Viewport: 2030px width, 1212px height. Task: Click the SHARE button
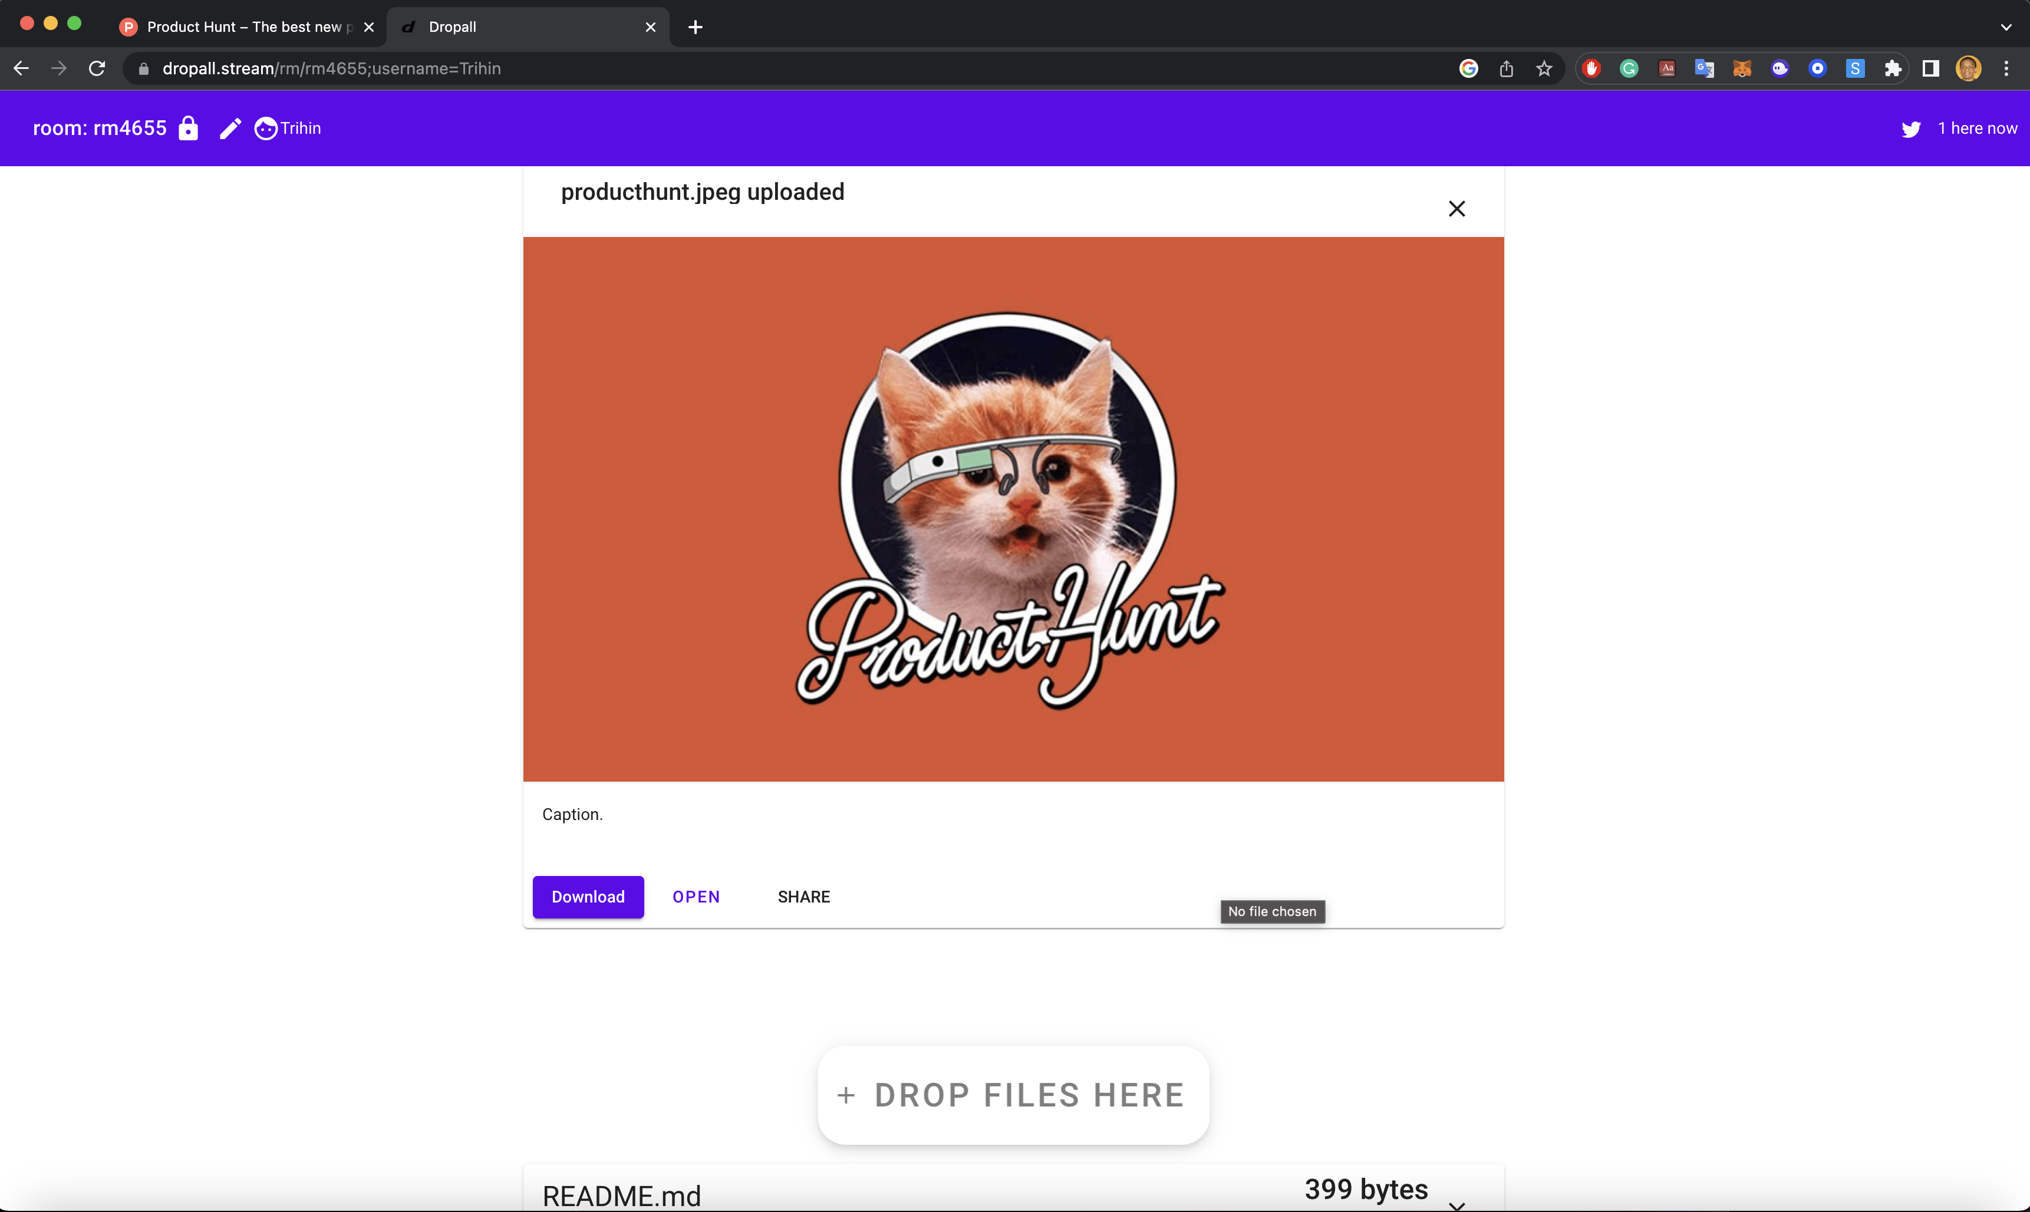pyautogui.click(x=803, y=897)
